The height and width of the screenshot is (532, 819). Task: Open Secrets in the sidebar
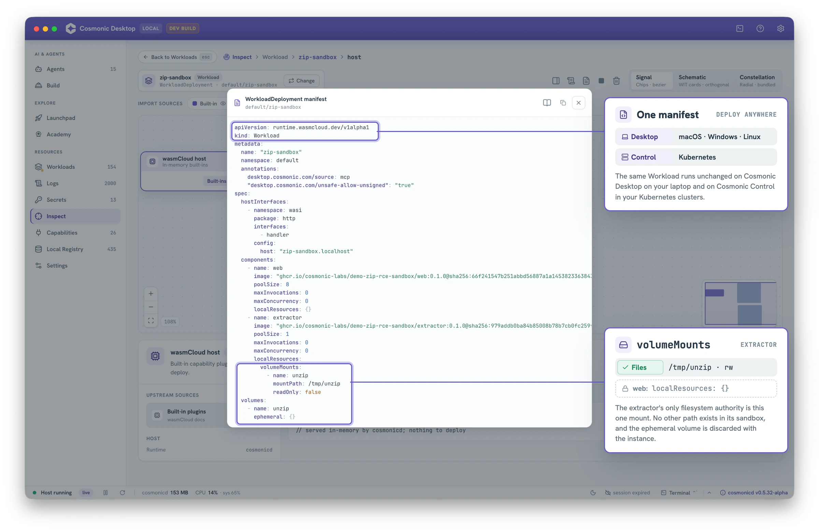[75, 199]
